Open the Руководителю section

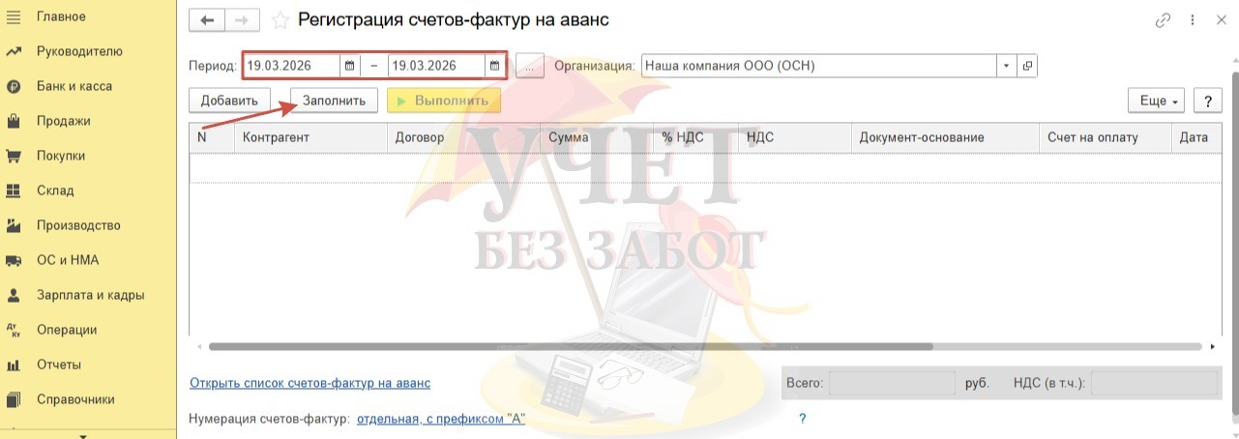79,51
